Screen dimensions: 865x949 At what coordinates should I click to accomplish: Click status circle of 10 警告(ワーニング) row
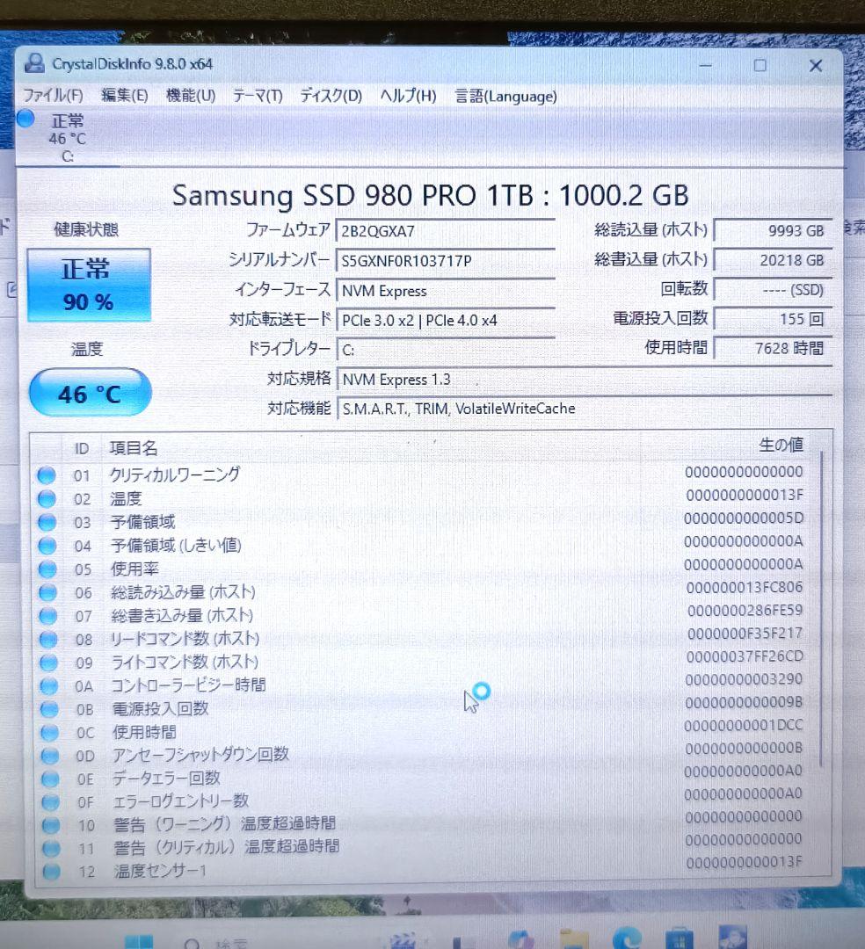point(51,825)
